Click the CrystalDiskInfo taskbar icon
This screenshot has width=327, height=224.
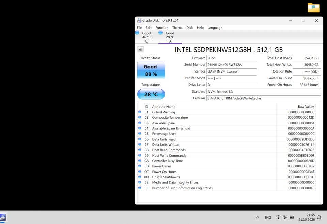[x=3, y=218]
